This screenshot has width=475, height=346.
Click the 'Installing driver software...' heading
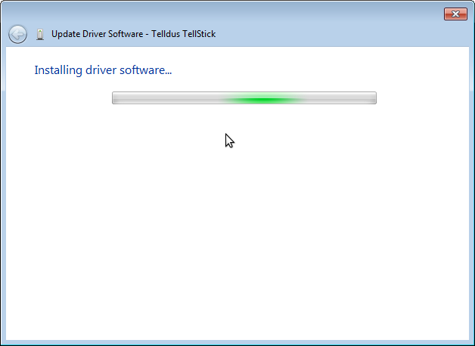(103, 70)
